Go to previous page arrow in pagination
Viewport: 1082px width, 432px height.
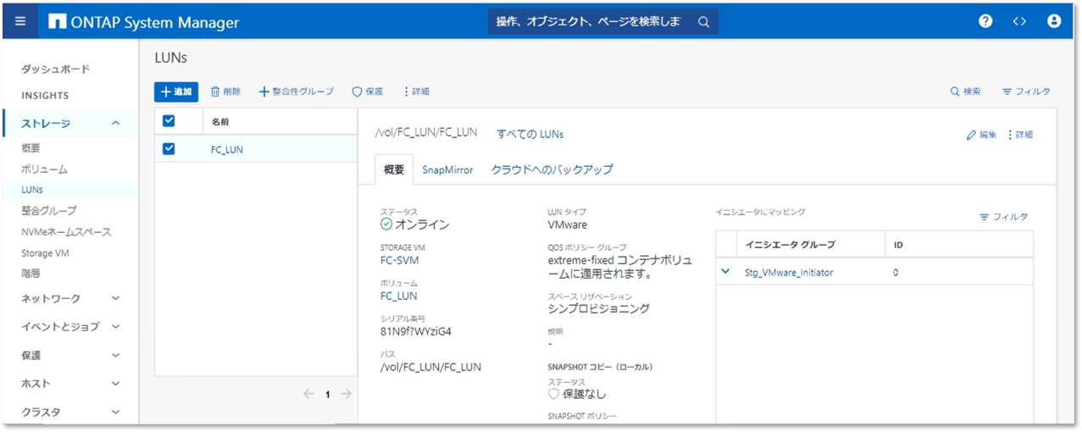(308, 394)
